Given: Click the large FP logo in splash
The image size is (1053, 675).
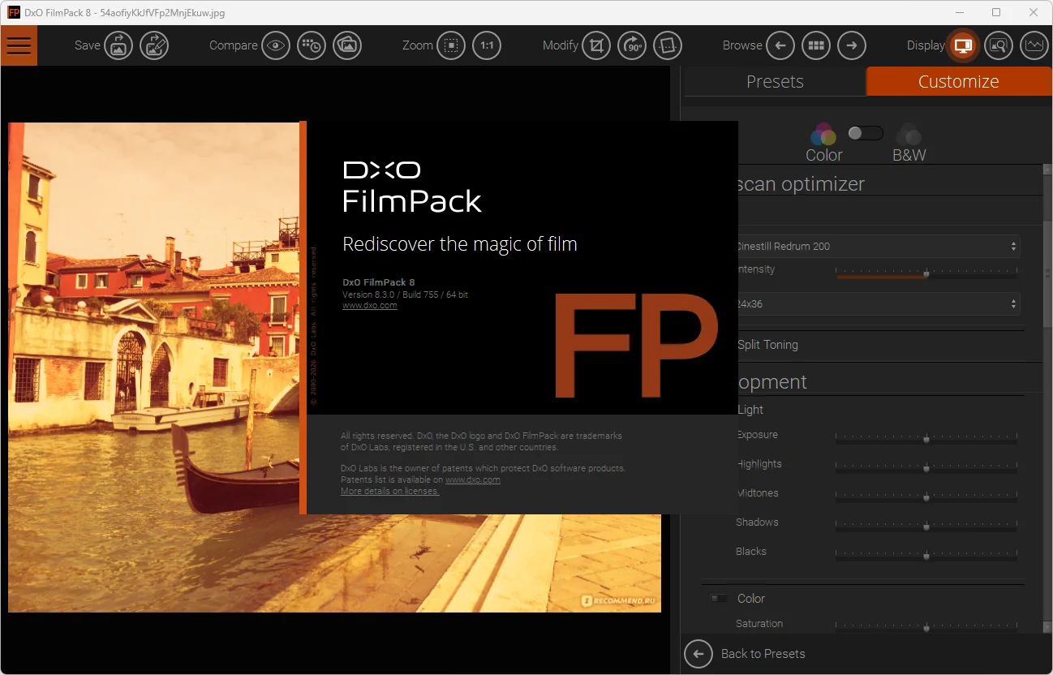Looking at the screenshot, I should pyautogui.click(x=637, y=345).
